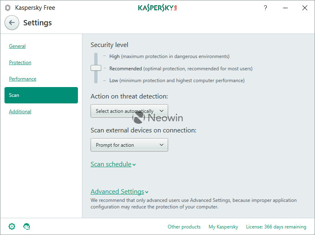Go back using the arrow button

click(12, 22)
